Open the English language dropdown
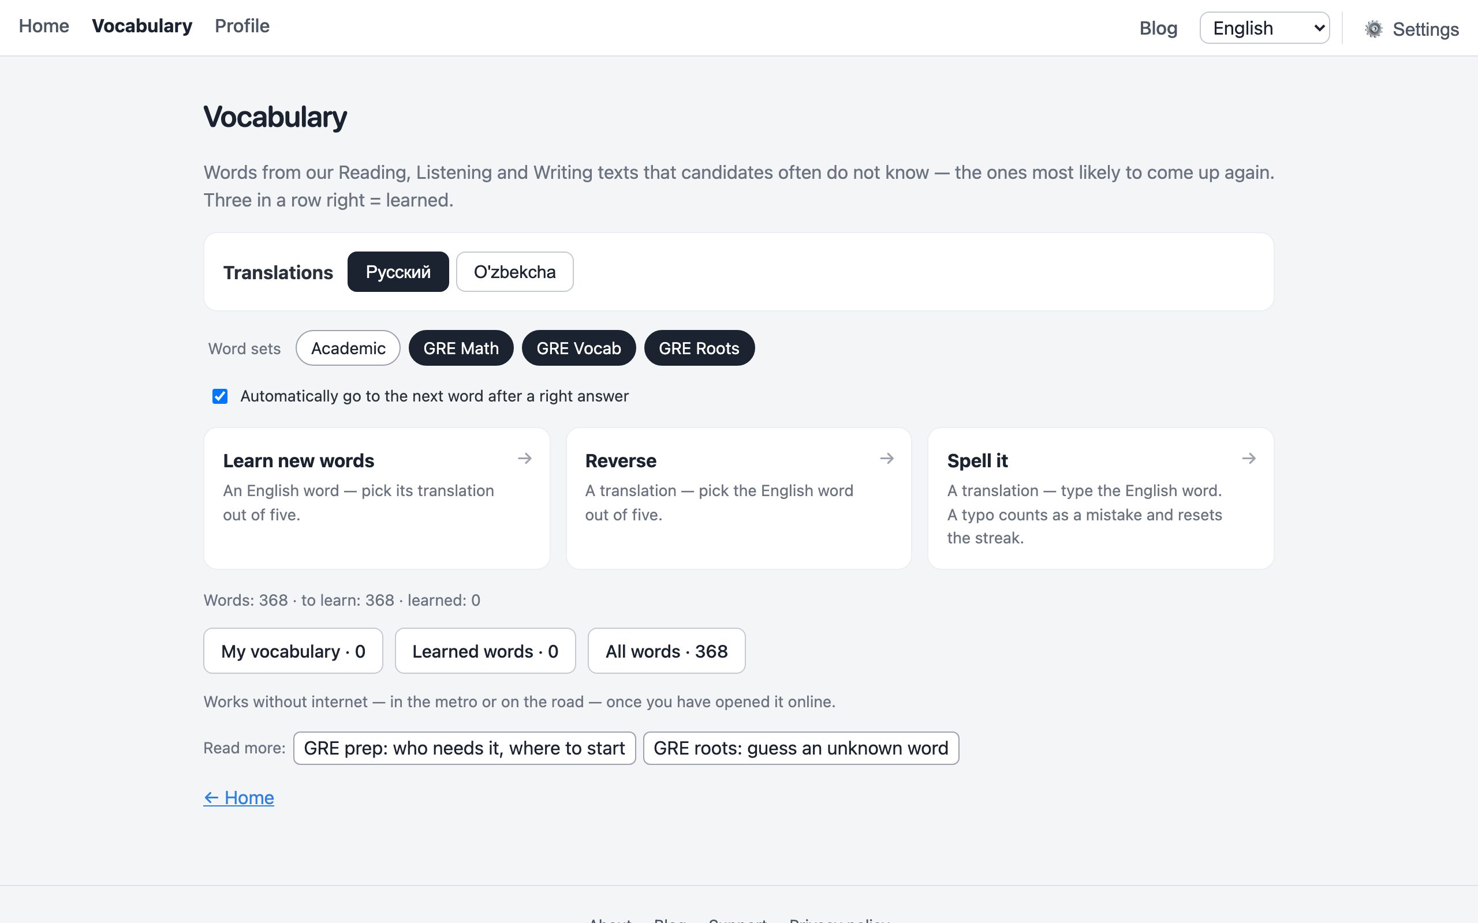This screenshot has width=1478, height=923. (x=1264, y=28)
